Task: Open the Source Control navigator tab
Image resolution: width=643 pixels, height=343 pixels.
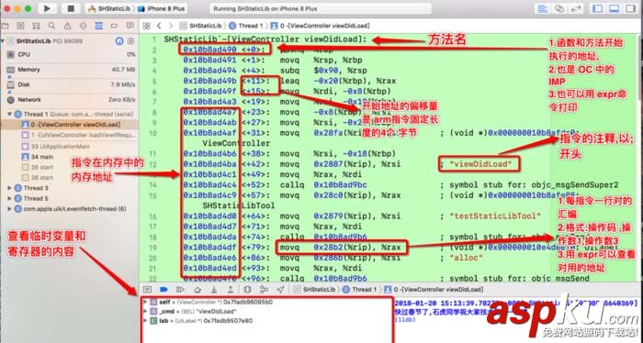Action: tap(20, 26)
